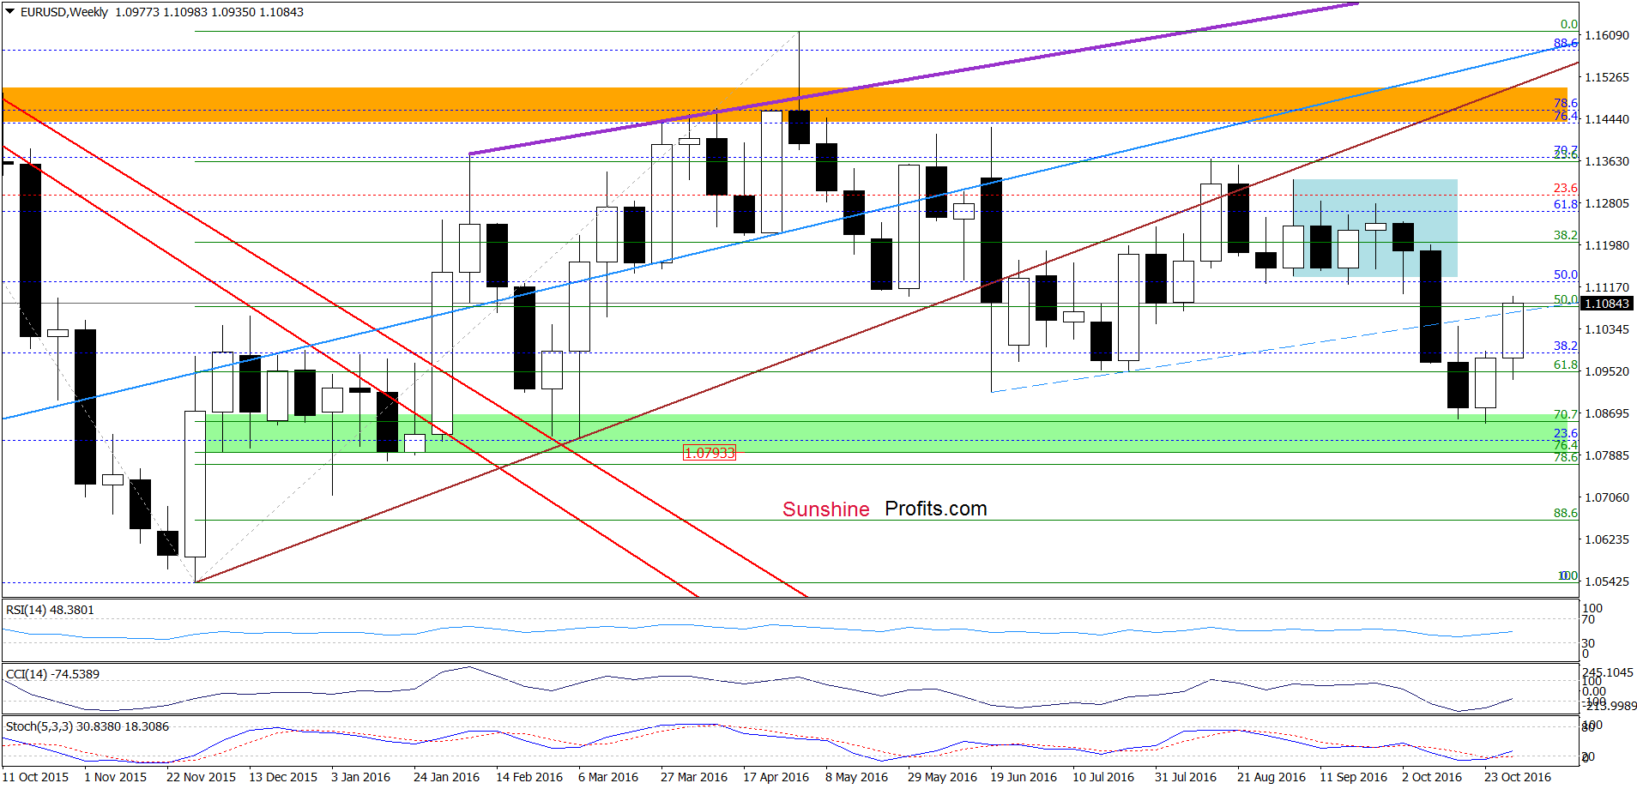Click the 8 May 2016 date label
Viewport: 1637px width, 789px height.
click(x=856, y=777)
